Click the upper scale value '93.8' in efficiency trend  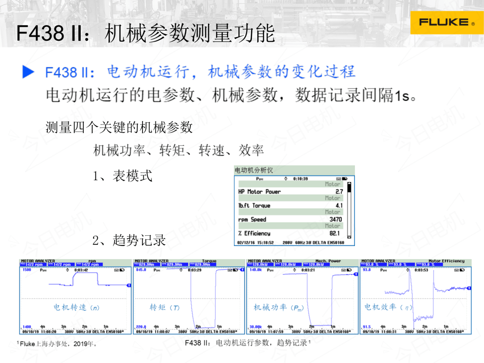367,270
